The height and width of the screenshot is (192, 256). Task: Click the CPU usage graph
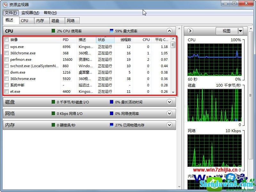214,60
